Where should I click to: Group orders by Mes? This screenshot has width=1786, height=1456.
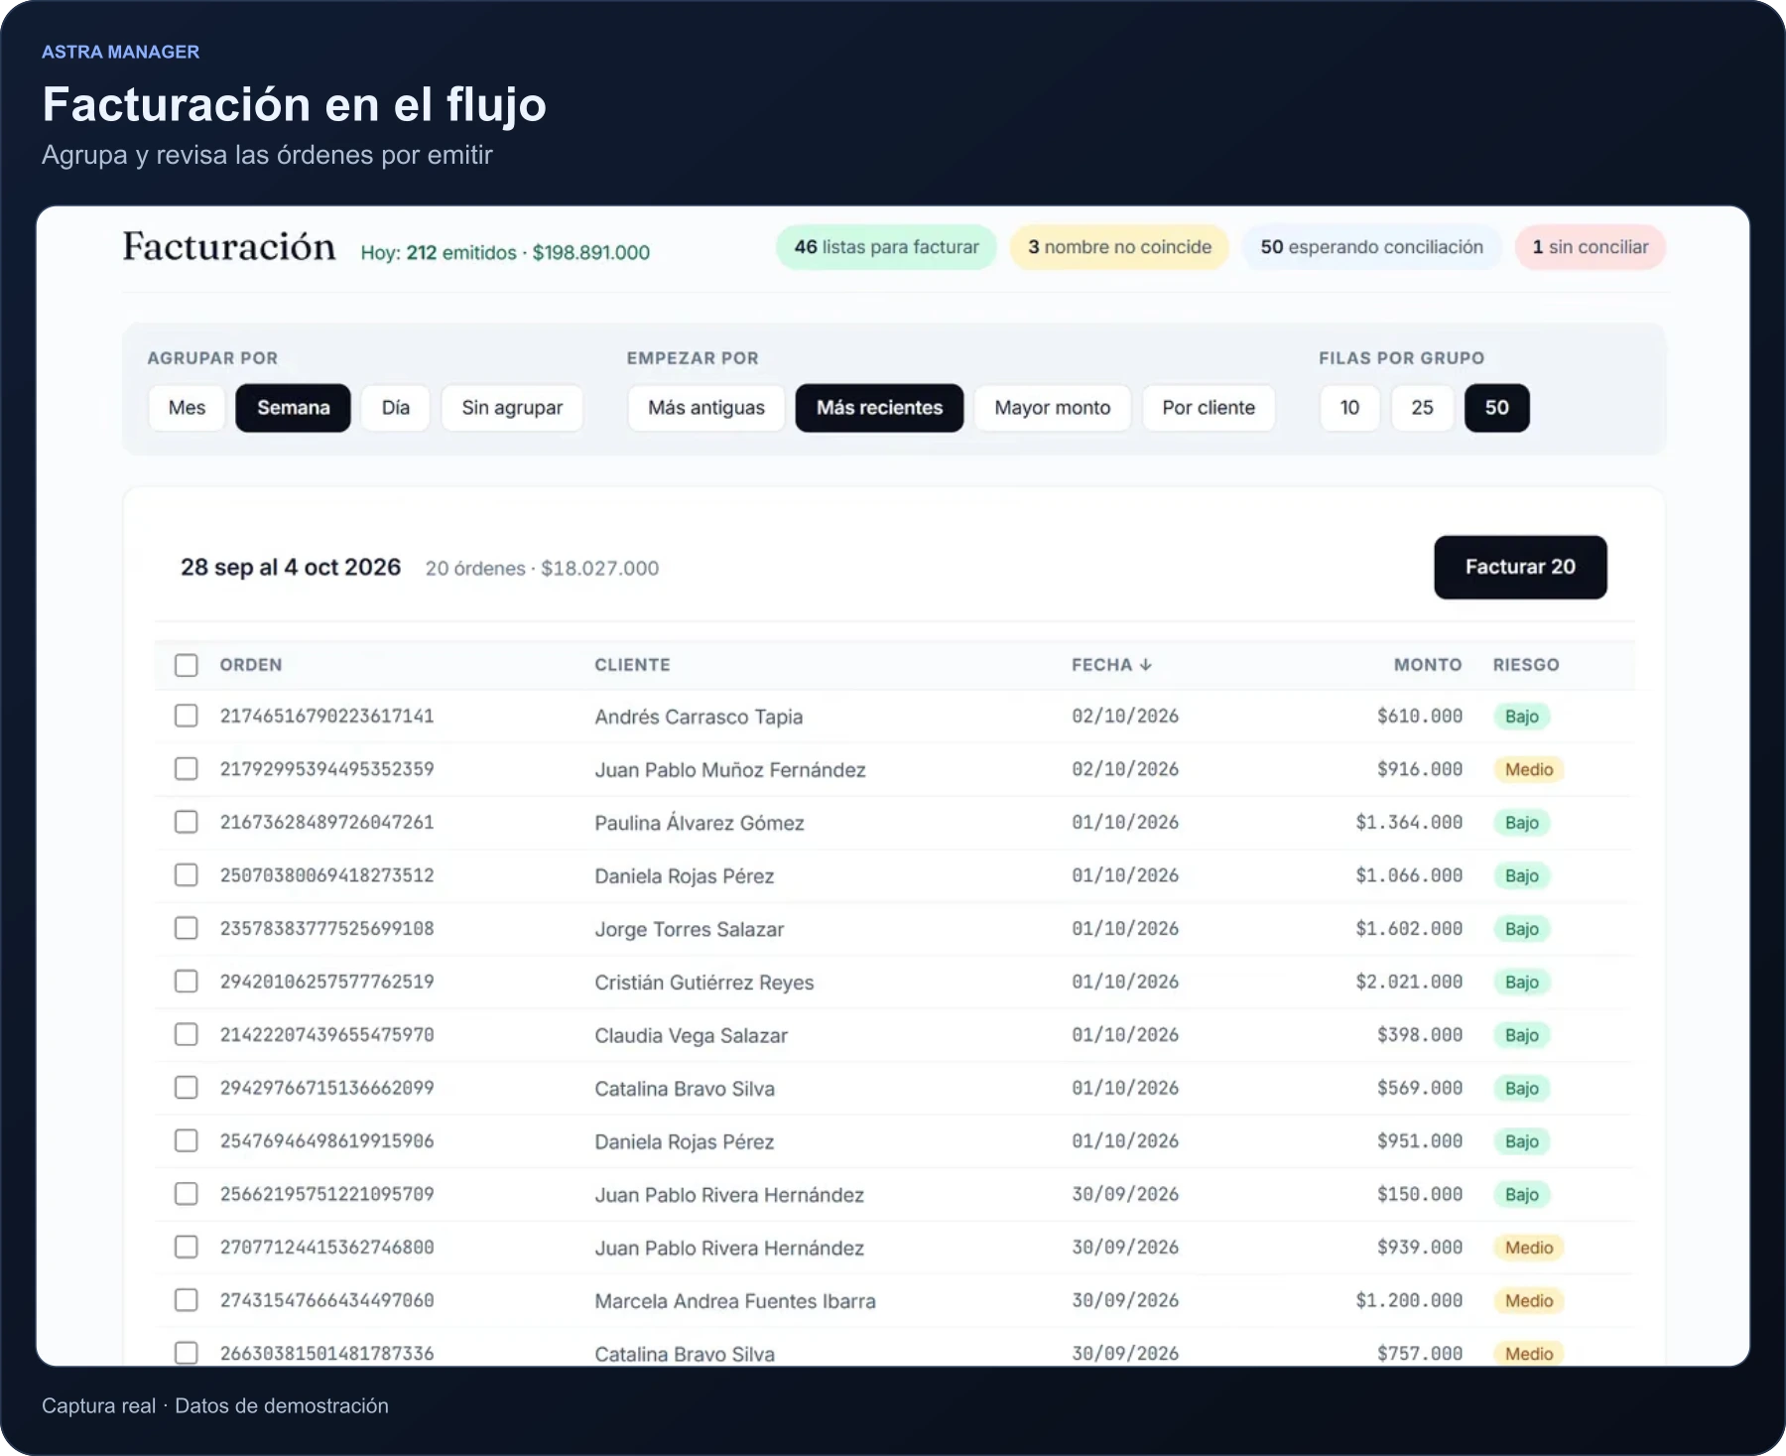(x=187, y=408)
